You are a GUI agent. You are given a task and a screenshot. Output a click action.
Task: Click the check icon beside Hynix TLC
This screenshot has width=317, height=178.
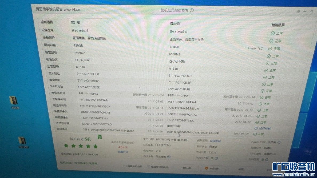click(270, 49)
